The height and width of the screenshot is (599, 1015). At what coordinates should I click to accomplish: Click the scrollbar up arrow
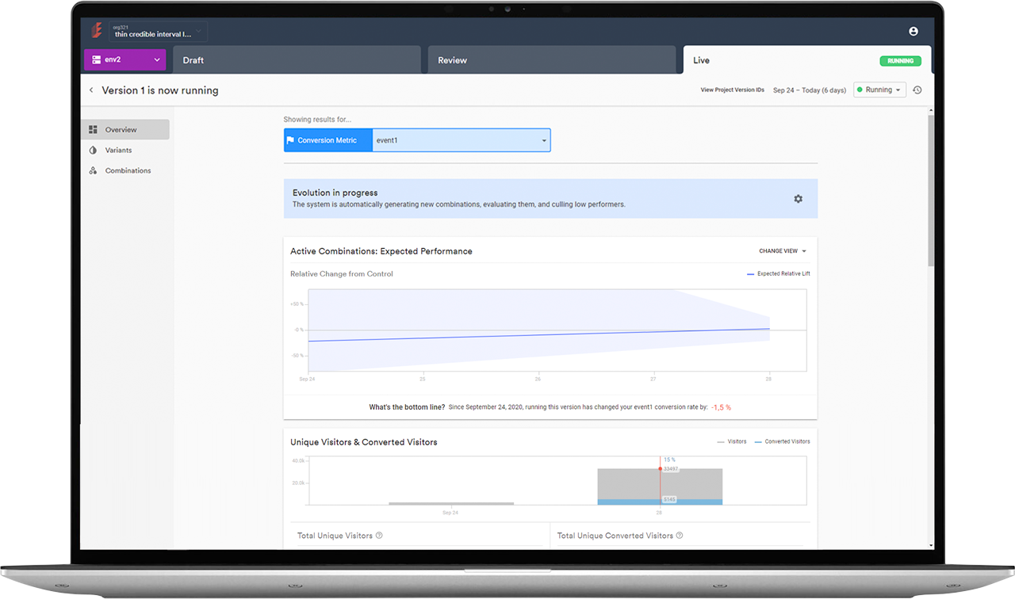pyautogui.click(x=931, y=110)
